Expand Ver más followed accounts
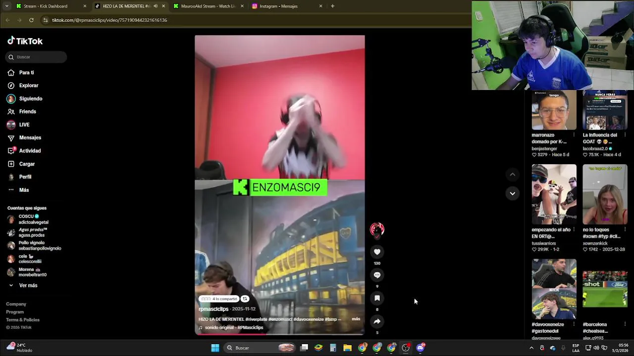The height and width of the screenshot is (356, 634). click(23, 285)
